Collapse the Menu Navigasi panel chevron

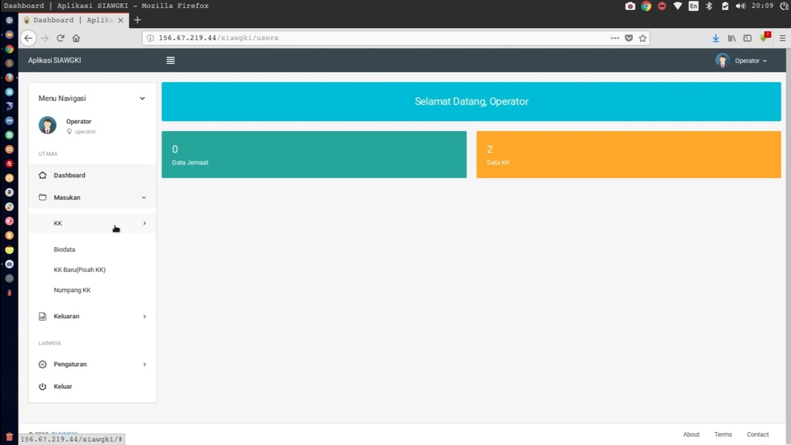(142, 98)
